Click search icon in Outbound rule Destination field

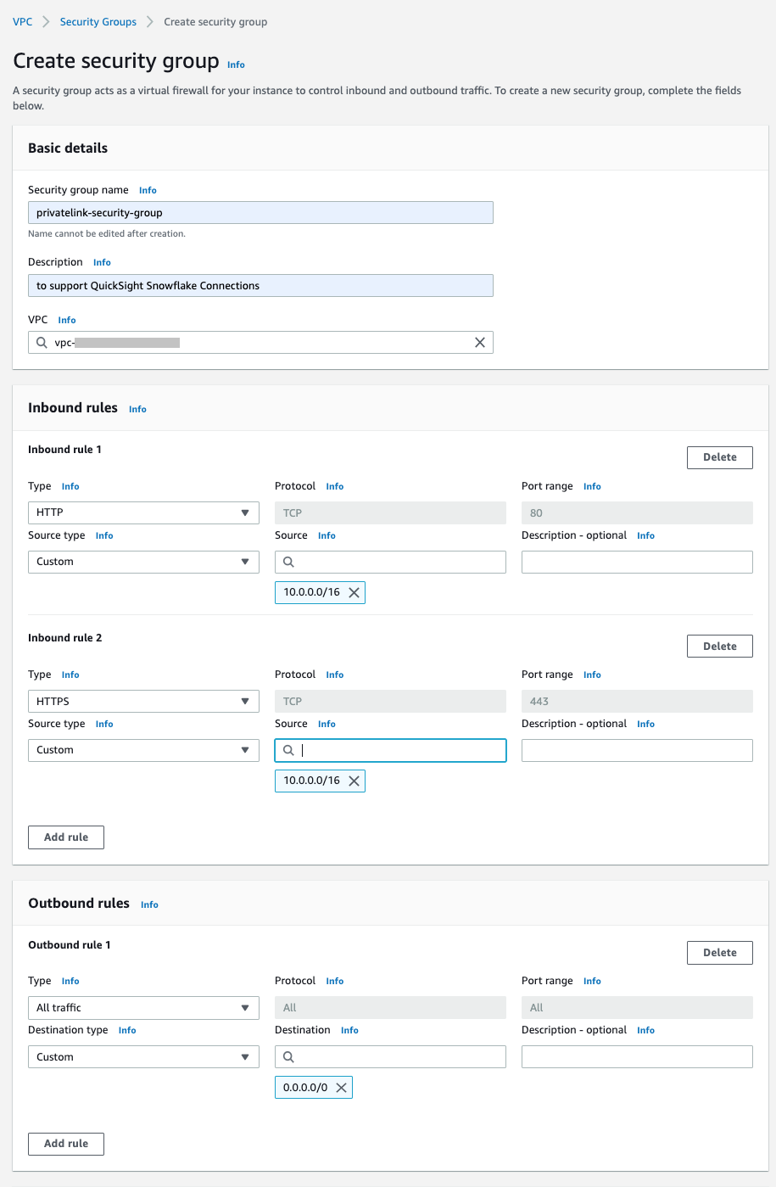pyautogui.click(x=288, y=1057)
